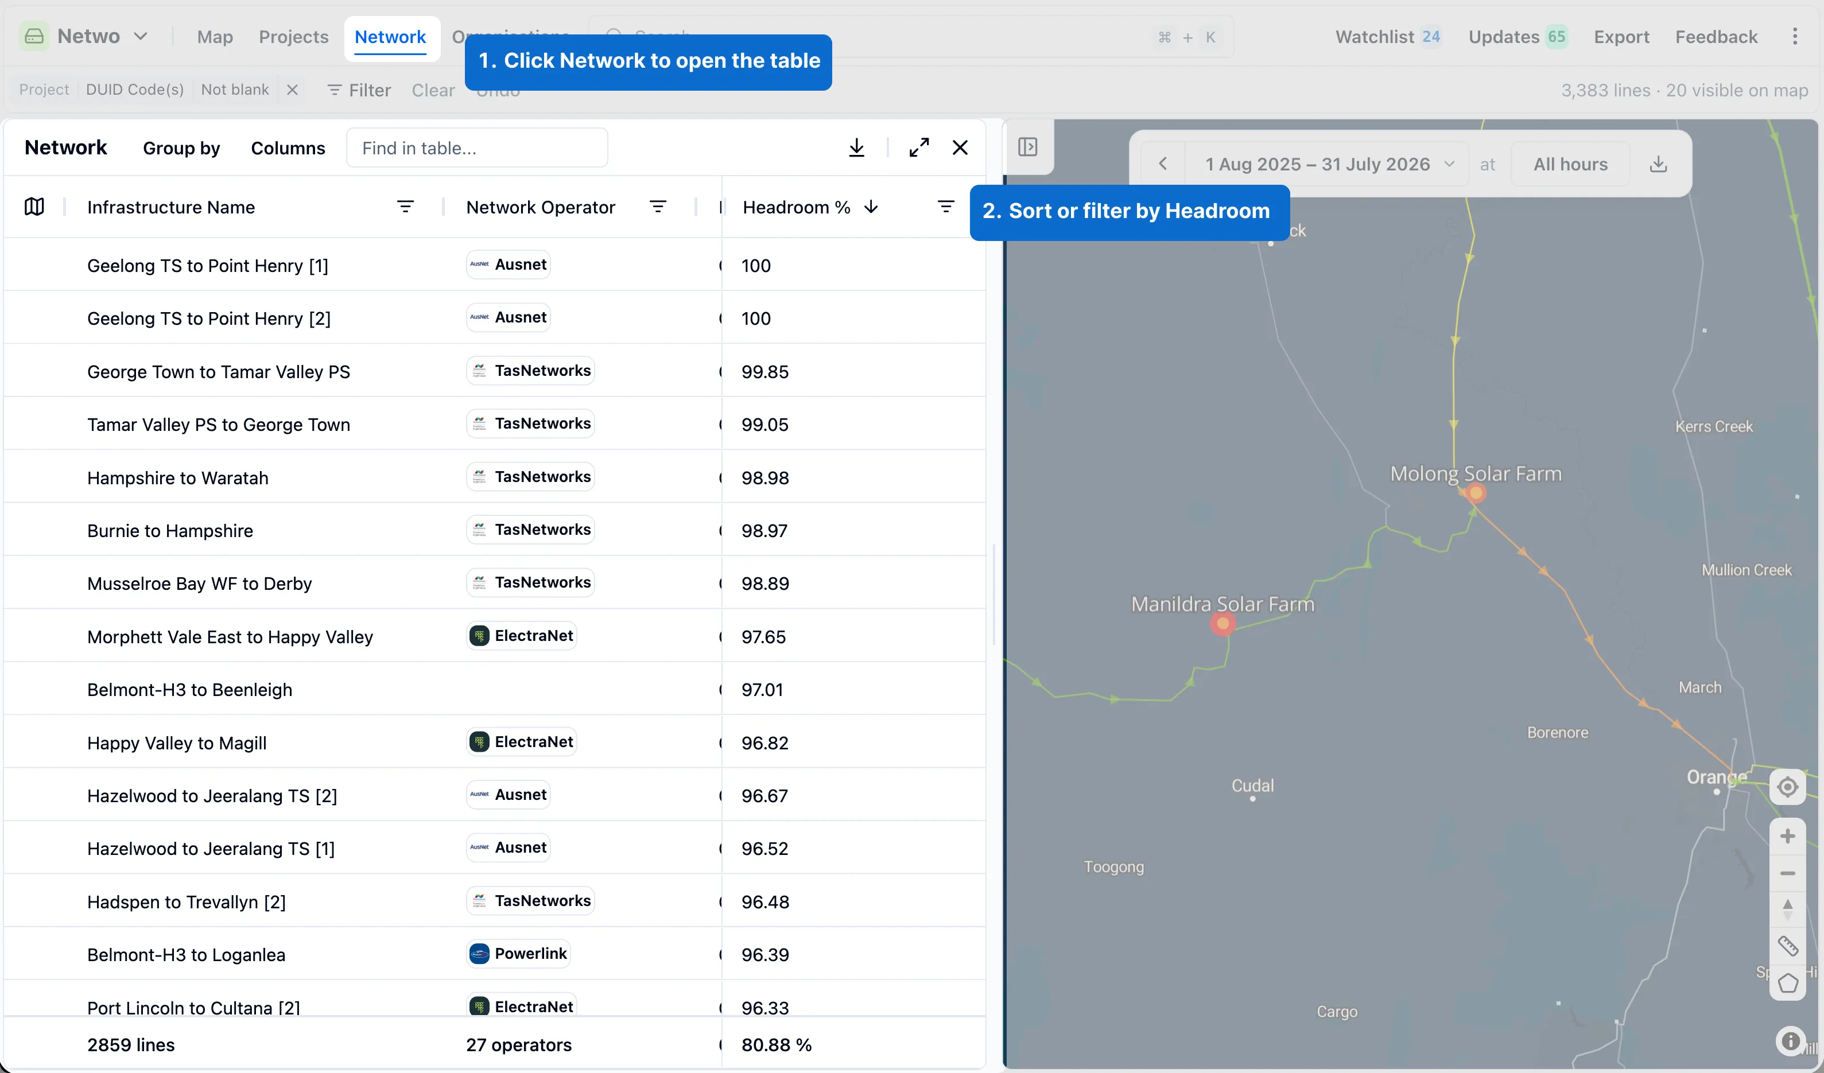Click the Netwo app logo icon
Screen dimensions: 1824x1073
pyautogui.click(x=34, y=36)
